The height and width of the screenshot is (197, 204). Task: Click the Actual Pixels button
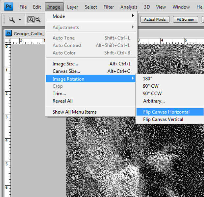pyautogui.click(x=155, y=19)
